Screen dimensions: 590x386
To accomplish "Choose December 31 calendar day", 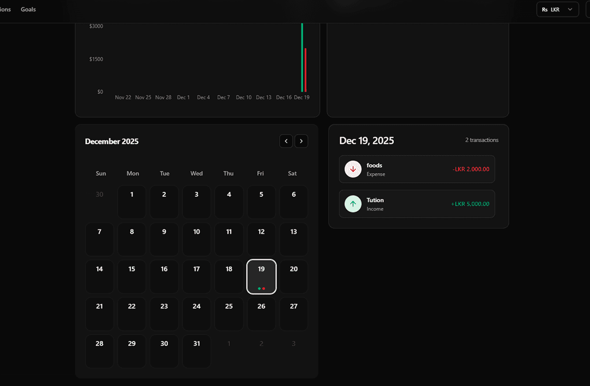I will 197,351.
